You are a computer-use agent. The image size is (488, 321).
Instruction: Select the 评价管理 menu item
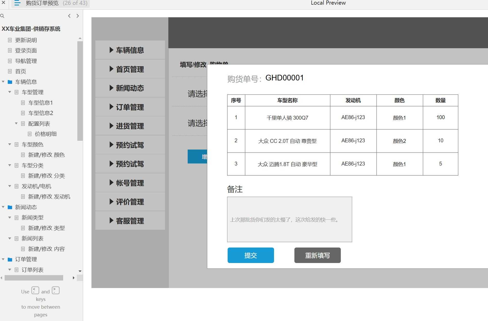[130, 202]
